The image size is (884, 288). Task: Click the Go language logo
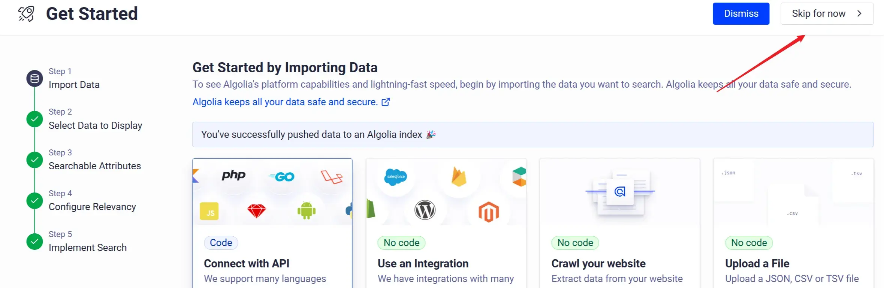tap(282, 176)
